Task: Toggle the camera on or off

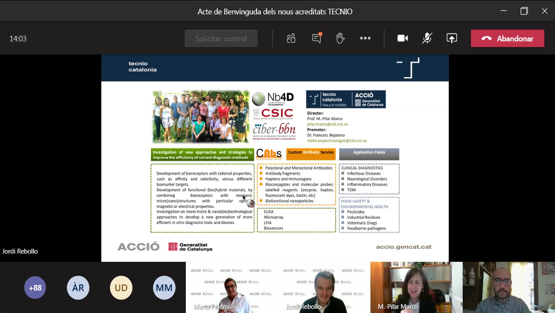Action: coord(402,38)
